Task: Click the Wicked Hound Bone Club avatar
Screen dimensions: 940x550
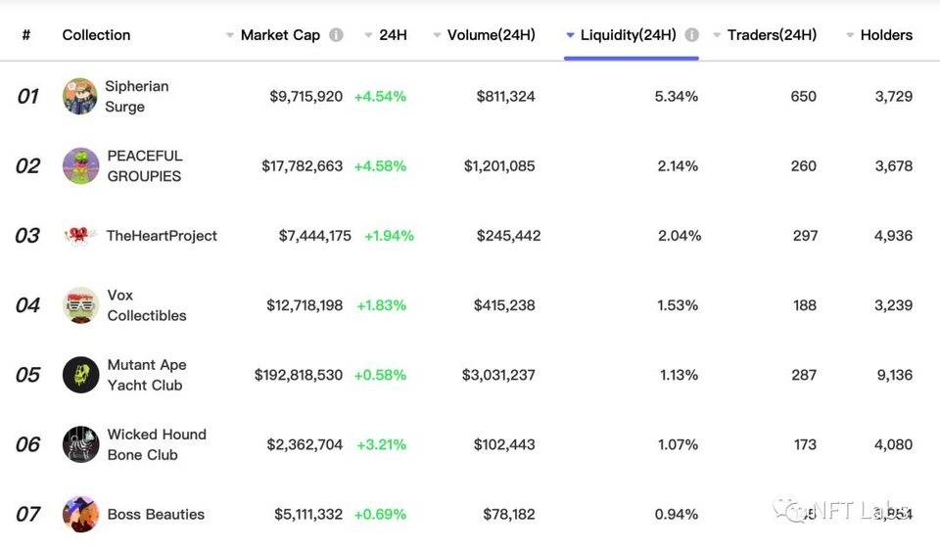Action: [x=80, y=444]
